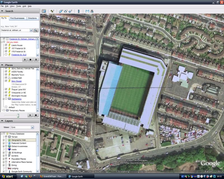The height and width of the screenshot is (179, 224).
Task: Click the Dining fork-and-knife icon
Action: pos(10,165)
